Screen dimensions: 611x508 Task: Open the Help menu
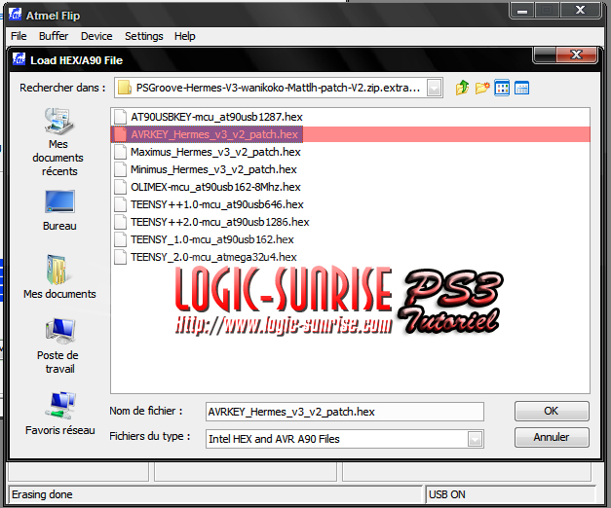click(185, 36)
